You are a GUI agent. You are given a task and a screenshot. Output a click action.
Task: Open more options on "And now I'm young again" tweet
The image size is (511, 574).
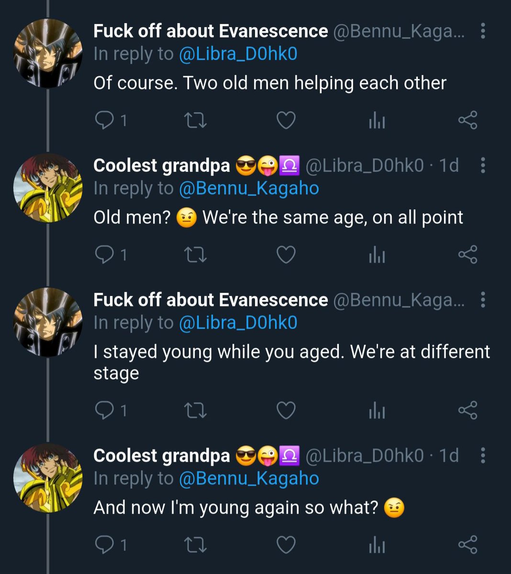click(483, 455)
